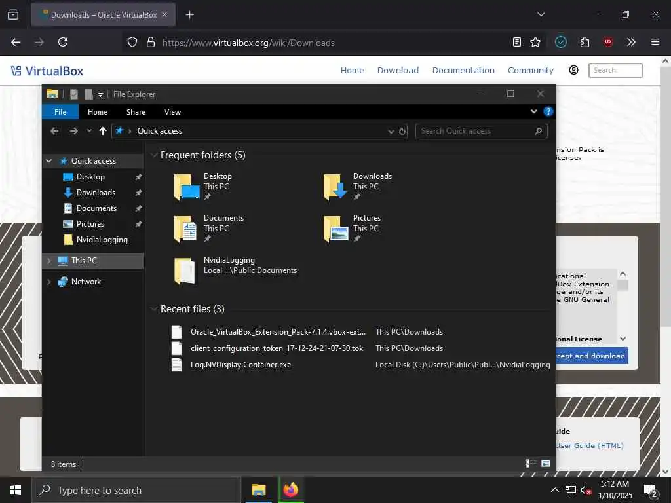Viewport: 671px width, 503px height.
Task: Switch to large icons view in status bar
Action: [x=546, y=463]
